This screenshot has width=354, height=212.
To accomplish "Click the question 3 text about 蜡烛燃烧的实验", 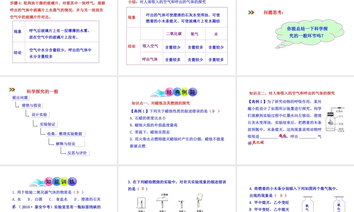I will point(177,185).
